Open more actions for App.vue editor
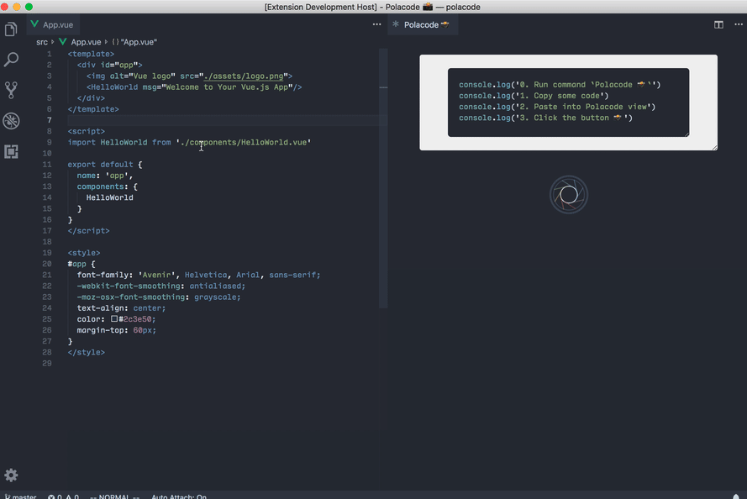747x499 pixels. coord(376,24)
